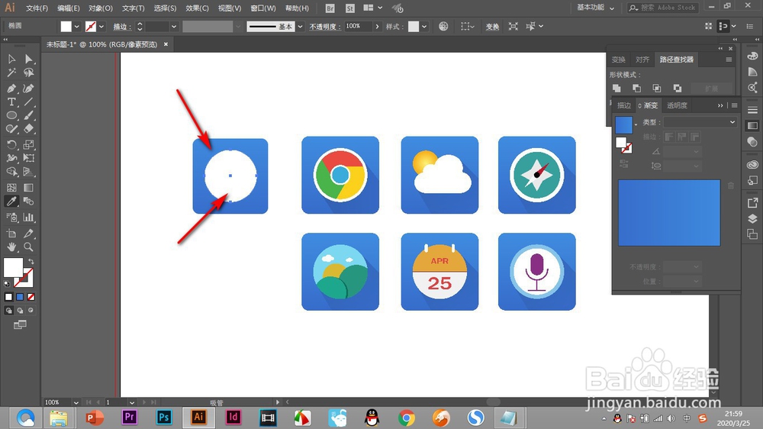Select the Line Segment tool
This screenshot has height=429, width=763.
tap(29, 102)
